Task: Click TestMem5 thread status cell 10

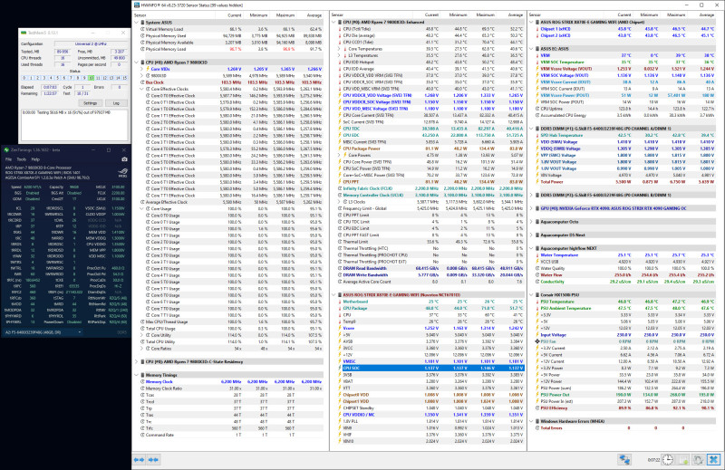Action: pos(92,78)
